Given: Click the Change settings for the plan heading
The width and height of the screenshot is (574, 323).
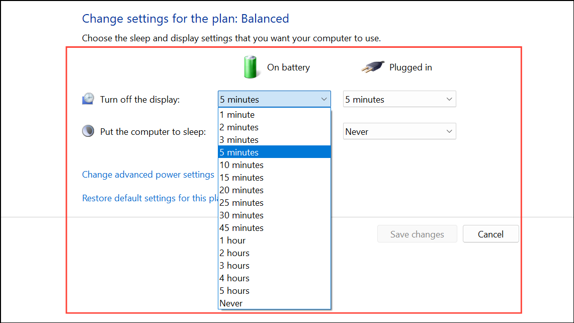Looking at the screenshot, I should pyautogui.click(x=185, y=18).
